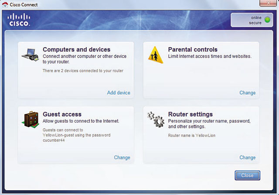This screenshot has height=195, width=279.
Task: Close the Cisco Connect window with X
Action: point(268,3)
